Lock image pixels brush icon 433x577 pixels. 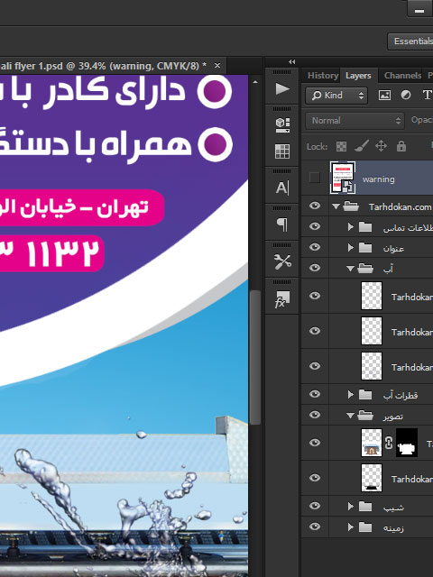362,146
